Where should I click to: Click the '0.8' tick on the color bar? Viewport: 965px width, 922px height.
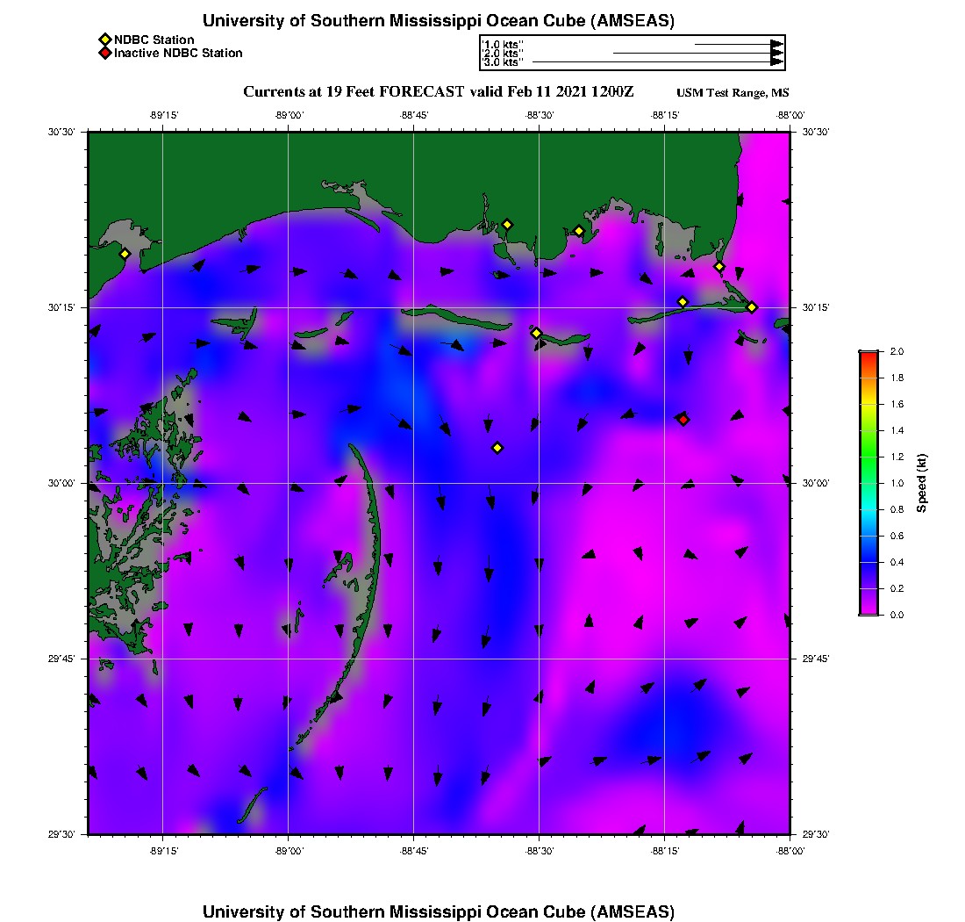click(x=897, y=509)
